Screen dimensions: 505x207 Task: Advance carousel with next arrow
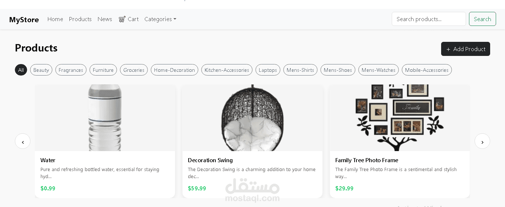482,141
